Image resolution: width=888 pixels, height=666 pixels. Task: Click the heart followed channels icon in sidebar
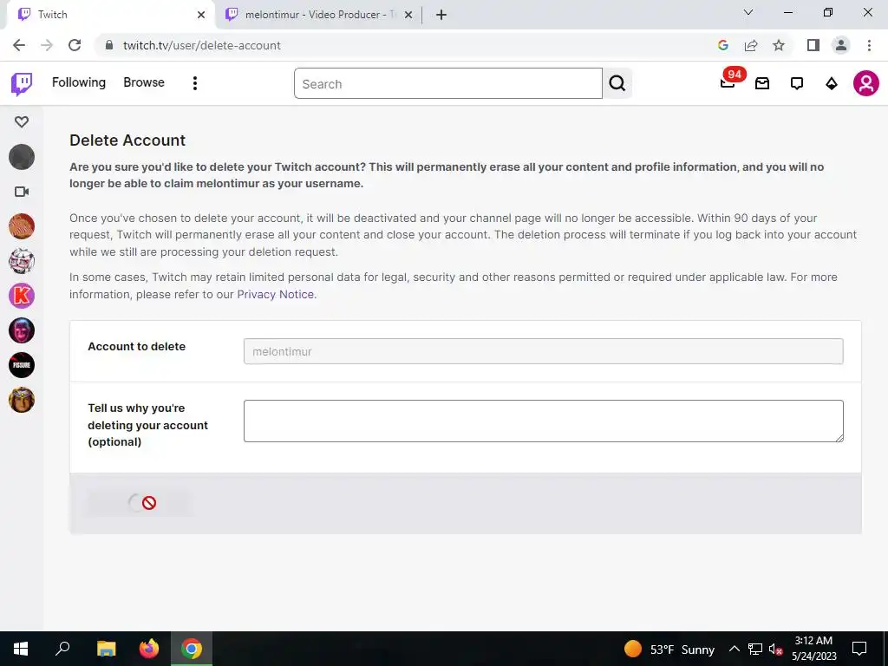click(x=22, y=121)
